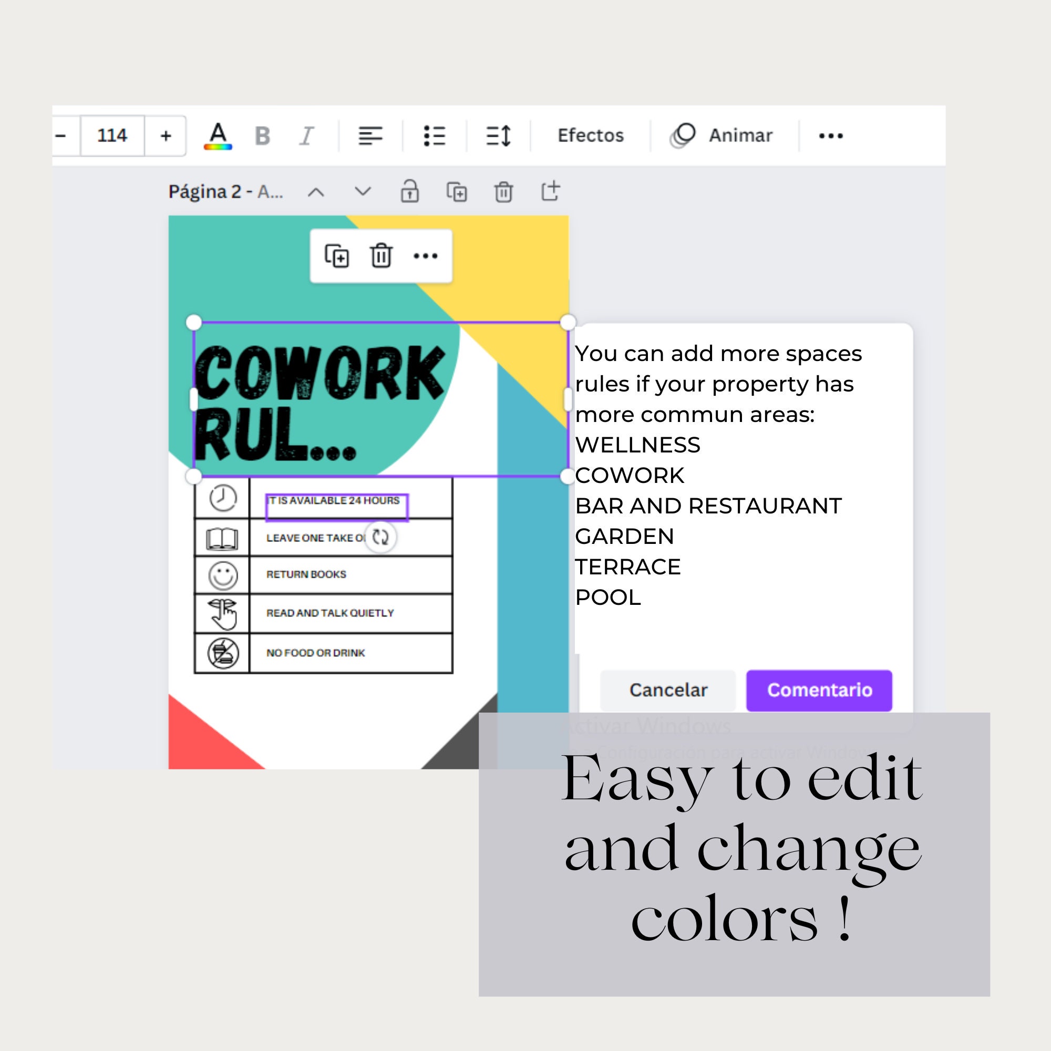The height and width of the screenshot is (1051, 1051).
Task: Open the Animar panel
Action: click(724, 136)
